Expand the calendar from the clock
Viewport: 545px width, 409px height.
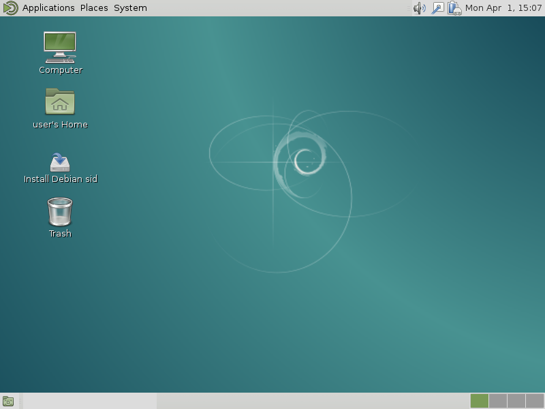[x=503, y=8]
